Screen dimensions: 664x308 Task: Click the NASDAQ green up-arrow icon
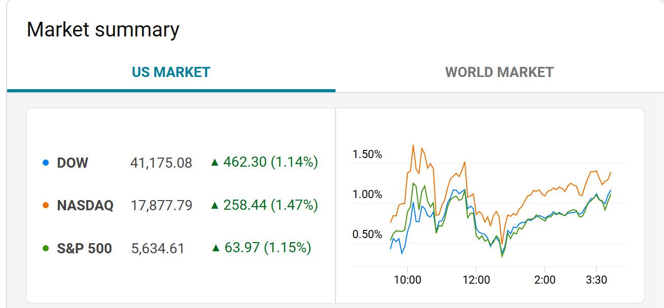(x=215, y=205)
